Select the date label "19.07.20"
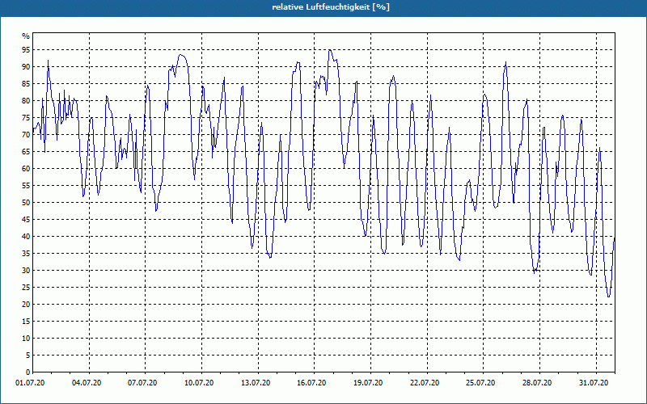The height and width of the screenshot is (404, 647). (368, 383)
